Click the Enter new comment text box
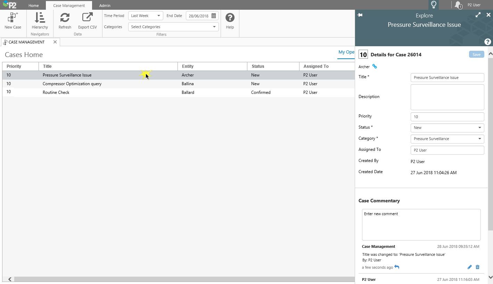This screenshot has height=284, width=493. point(421,225)
